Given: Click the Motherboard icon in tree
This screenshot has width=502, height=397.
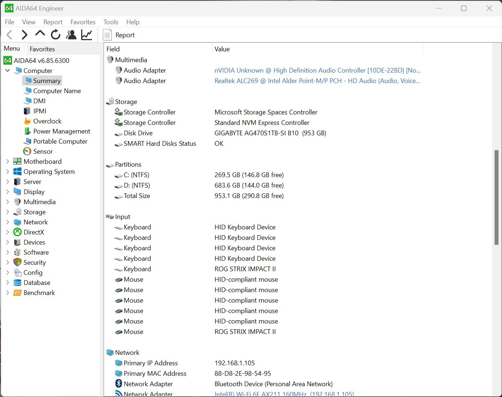Looking at the screenshot, I should [17, 161].
